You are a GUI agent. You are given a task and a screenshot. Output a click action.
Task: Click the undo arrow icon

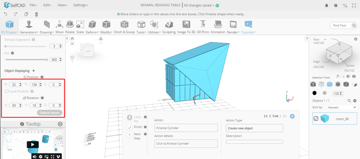click(x=5, y=14)
